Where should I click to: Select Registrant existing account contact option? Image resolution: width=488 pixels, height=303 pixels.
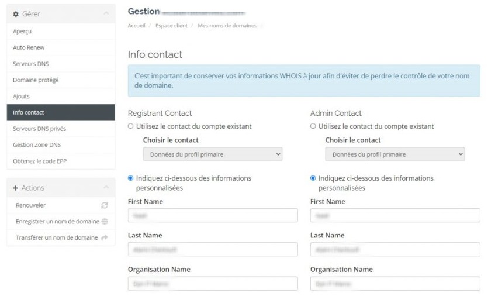pos(131,126)
